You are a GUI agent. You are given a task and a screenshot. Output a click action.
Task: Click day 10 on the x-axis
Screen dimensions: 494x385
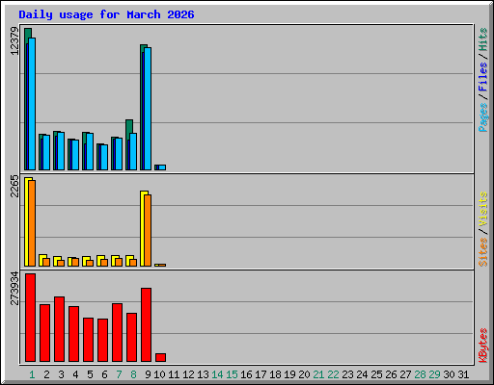point(159,374)
